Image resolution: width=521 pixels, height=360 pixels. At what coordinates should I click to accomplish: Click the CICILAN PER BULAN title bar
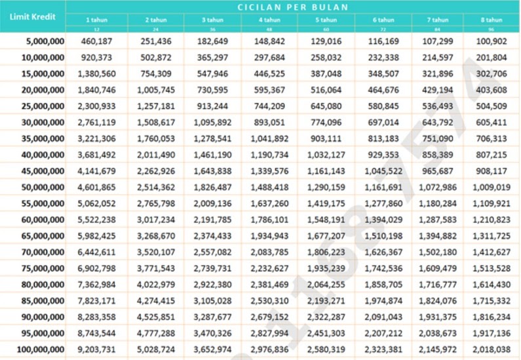[x=293, y=7]
